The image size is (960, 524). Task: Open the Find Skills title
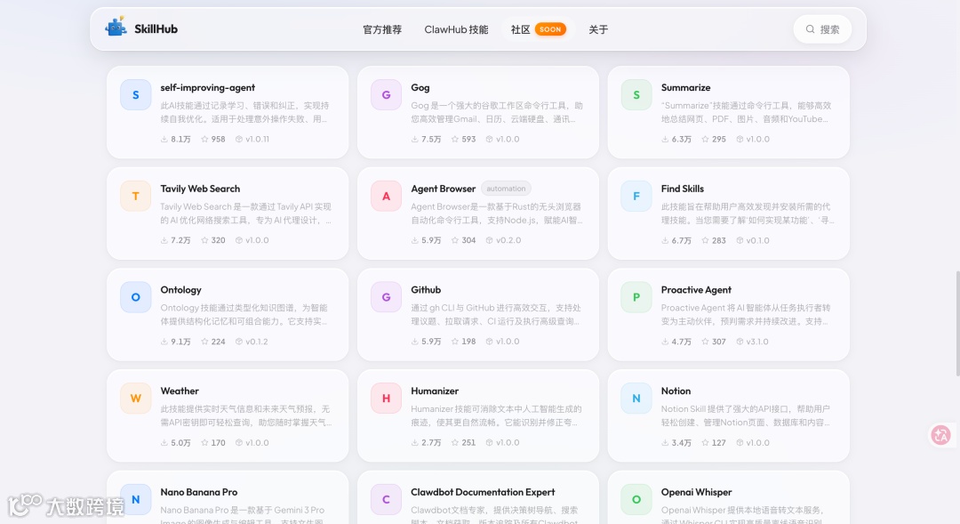pyautogui.click(x=683, y=189)
